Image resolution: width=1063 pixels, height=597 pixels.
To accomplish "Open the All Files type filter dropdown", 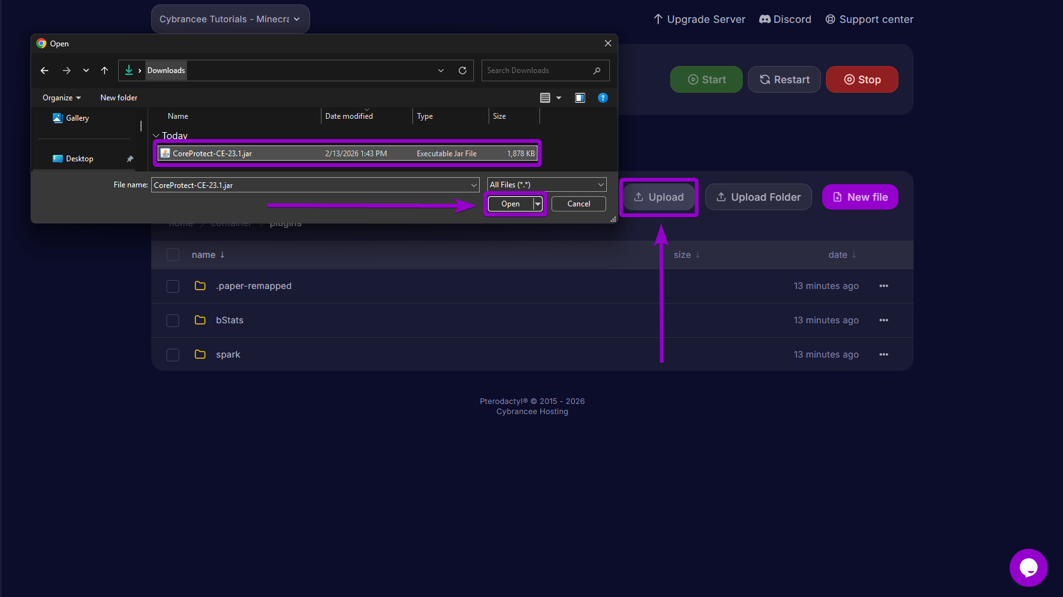I will click(546, 185).
